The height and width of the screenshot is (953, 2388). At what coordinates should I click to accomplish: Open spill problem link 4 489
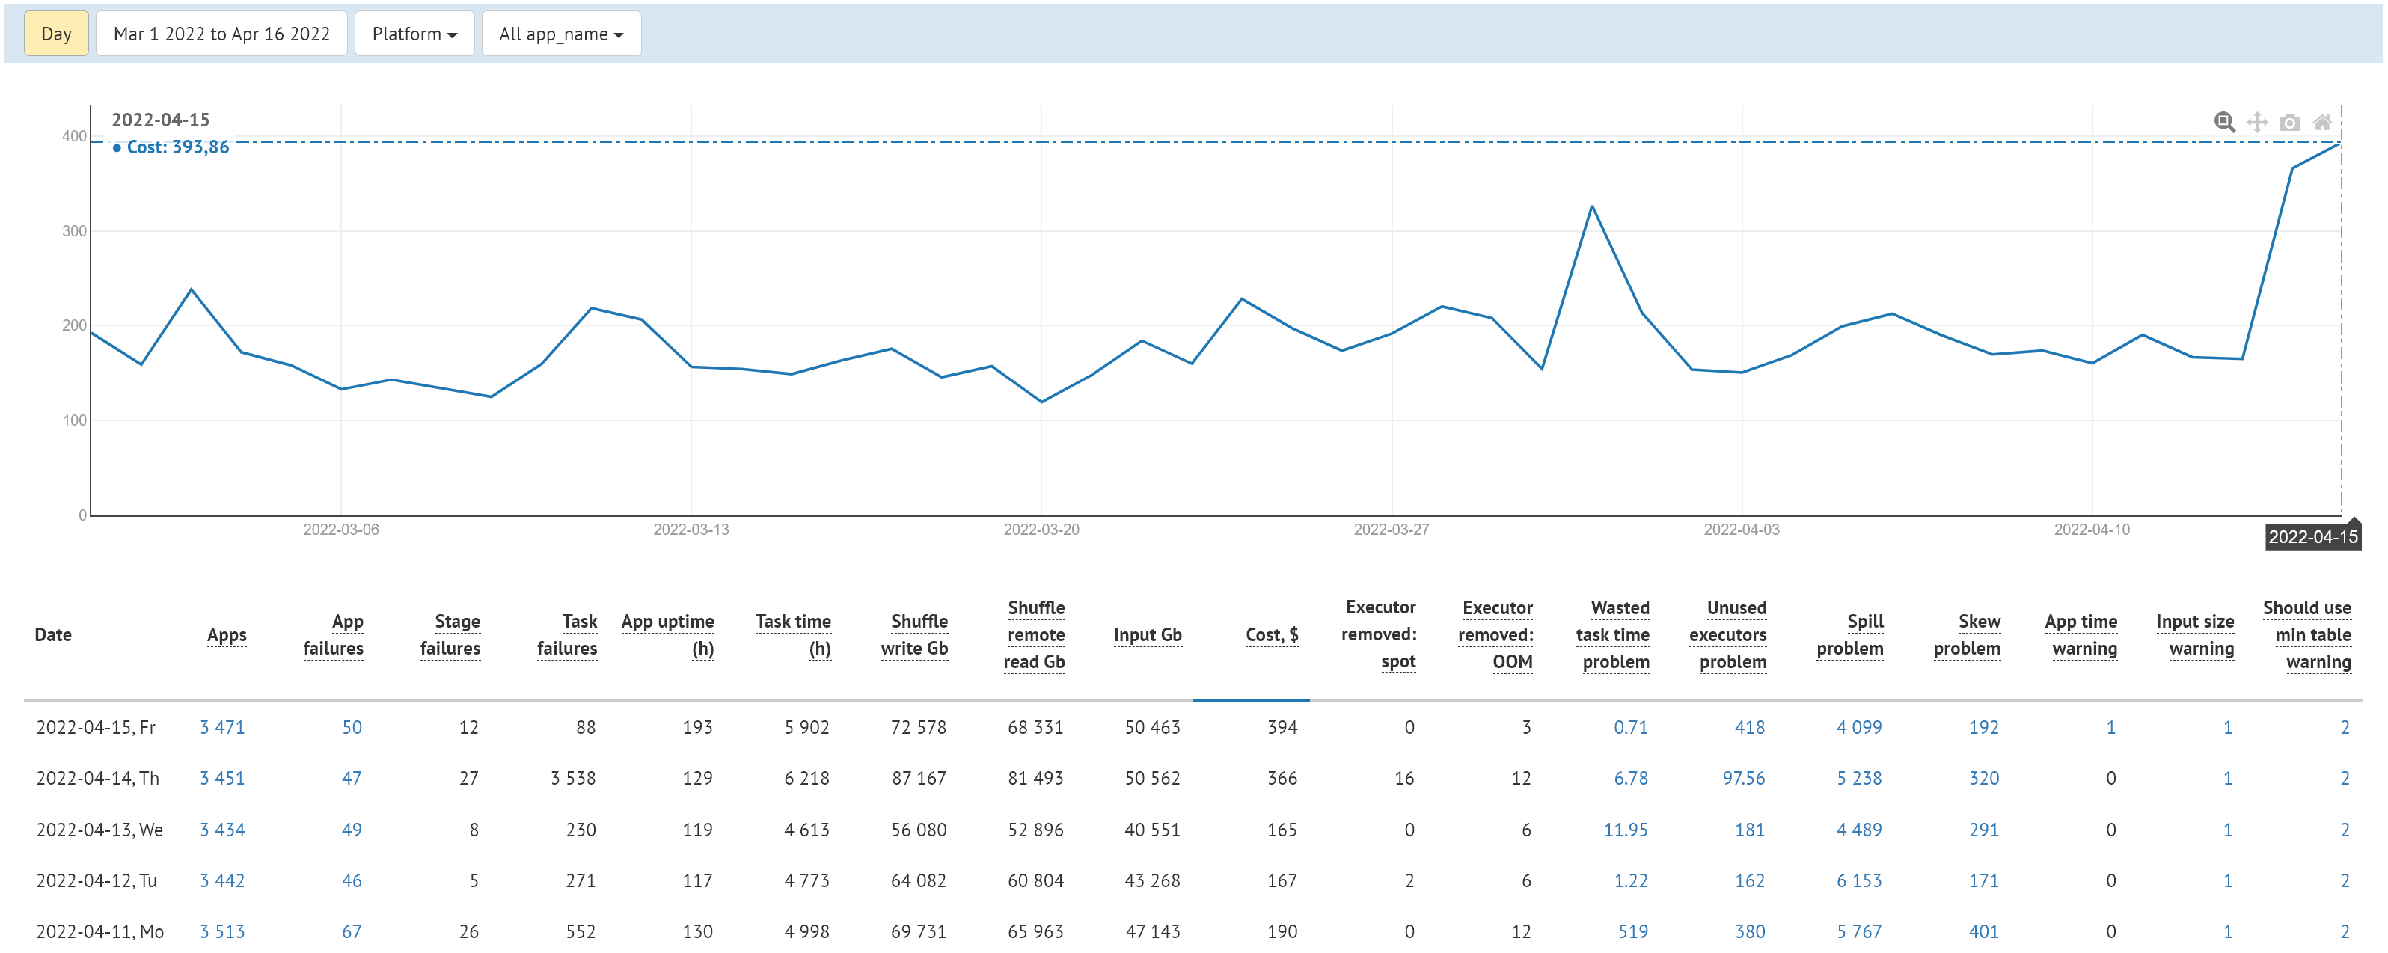(1858, 830)
